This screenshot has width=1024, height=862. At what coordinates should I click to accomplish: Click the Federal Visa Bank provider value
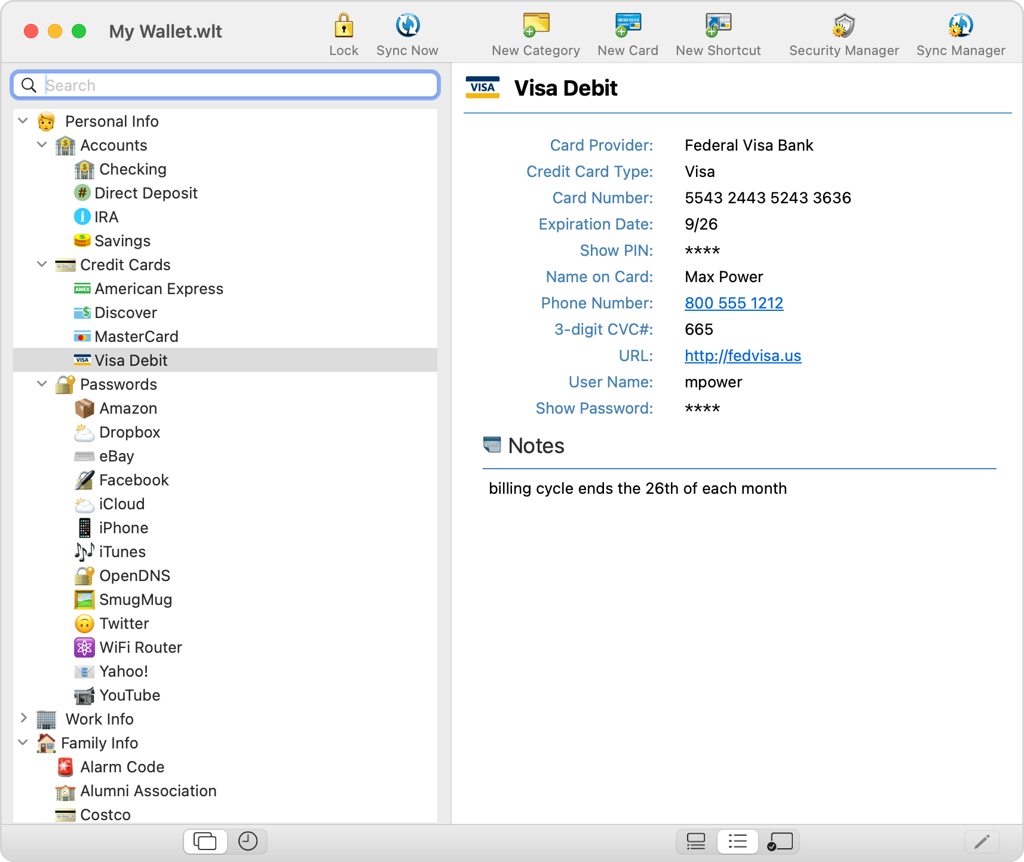(749, 145)
